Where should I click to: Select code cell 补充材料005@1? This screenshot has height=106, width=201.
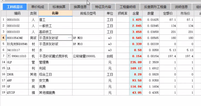pos(17,44)
